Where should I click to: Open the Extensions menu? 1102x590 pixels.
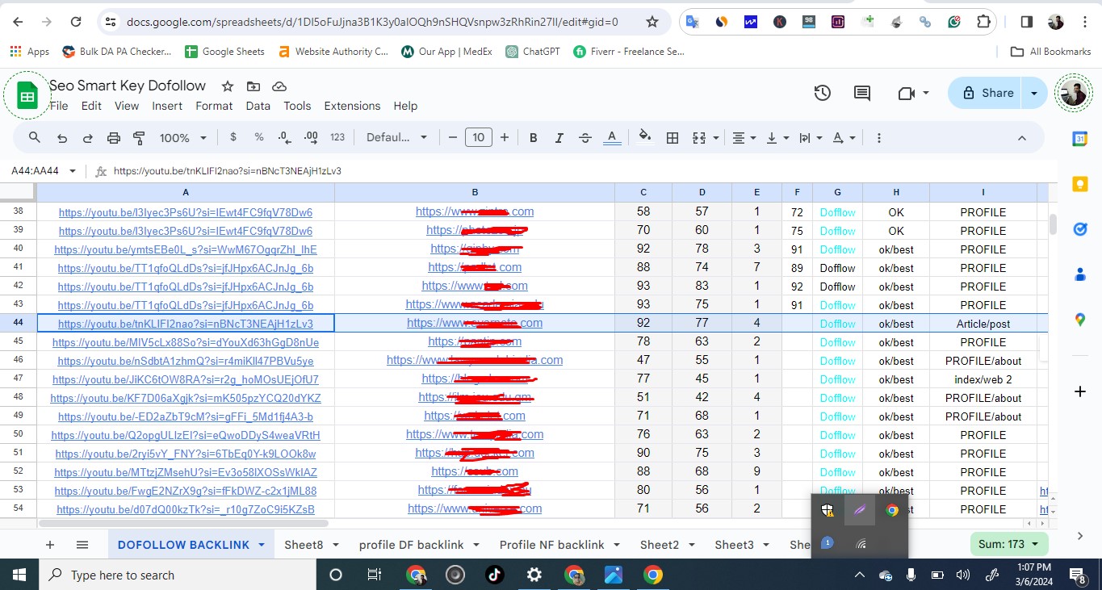tap(351, 106)
